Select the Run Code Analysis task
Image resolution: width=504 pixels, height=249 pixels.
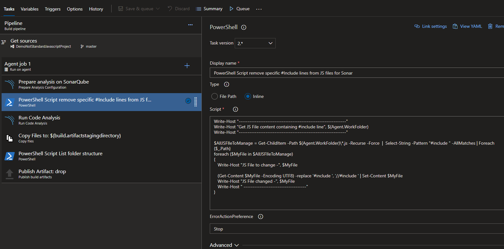tap(101, 120)
